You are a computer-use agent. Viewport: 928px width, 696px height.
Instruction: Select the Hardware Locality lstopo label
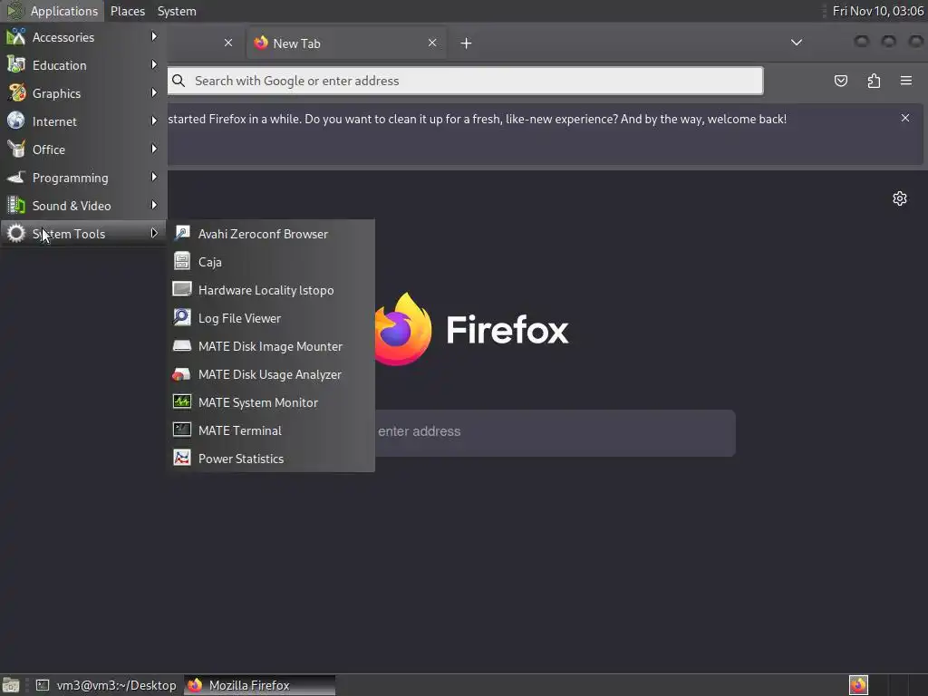[x=266, y=290]
